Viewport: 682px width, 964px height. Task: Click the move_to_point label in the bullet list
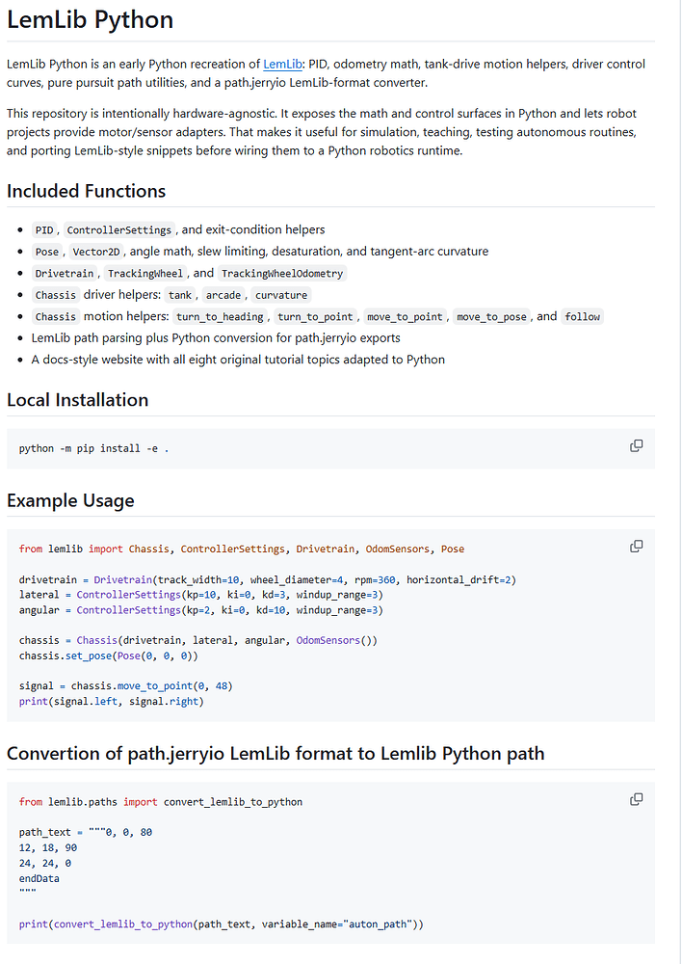(405, 316)
